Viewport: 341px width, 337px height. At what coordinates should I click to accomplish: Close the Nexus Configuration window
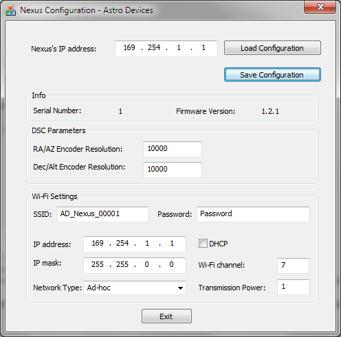(x=320, y=7)
